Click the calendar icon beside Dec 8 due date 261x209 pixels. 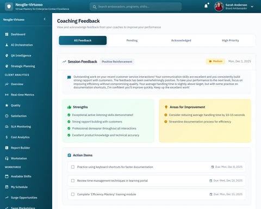[213, 167]
